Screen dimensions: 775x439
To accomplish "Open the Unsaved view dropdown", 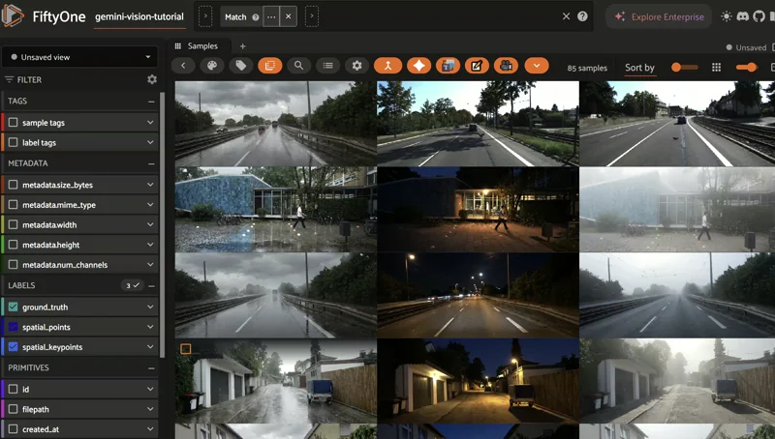I will tap(79, 57).
